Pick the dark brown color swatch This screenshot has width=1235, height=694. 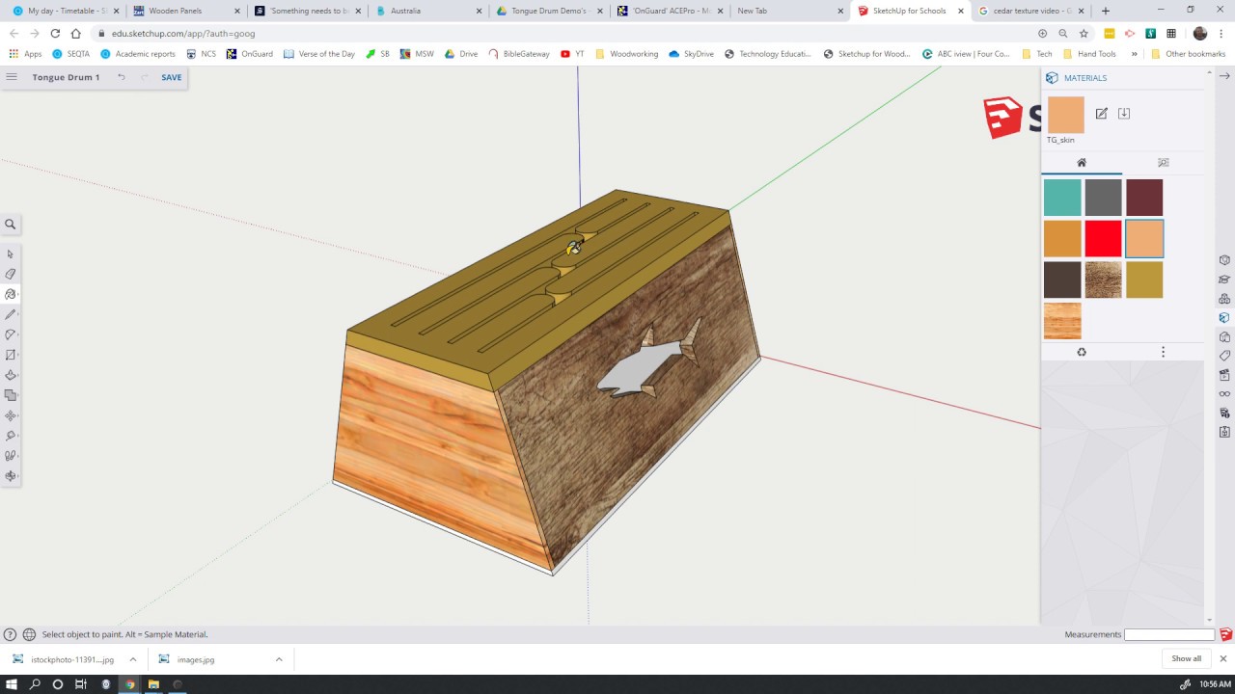tap(1062, 280)
